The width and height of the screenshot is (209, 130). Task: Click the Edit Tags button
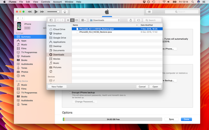pos(138,20)
